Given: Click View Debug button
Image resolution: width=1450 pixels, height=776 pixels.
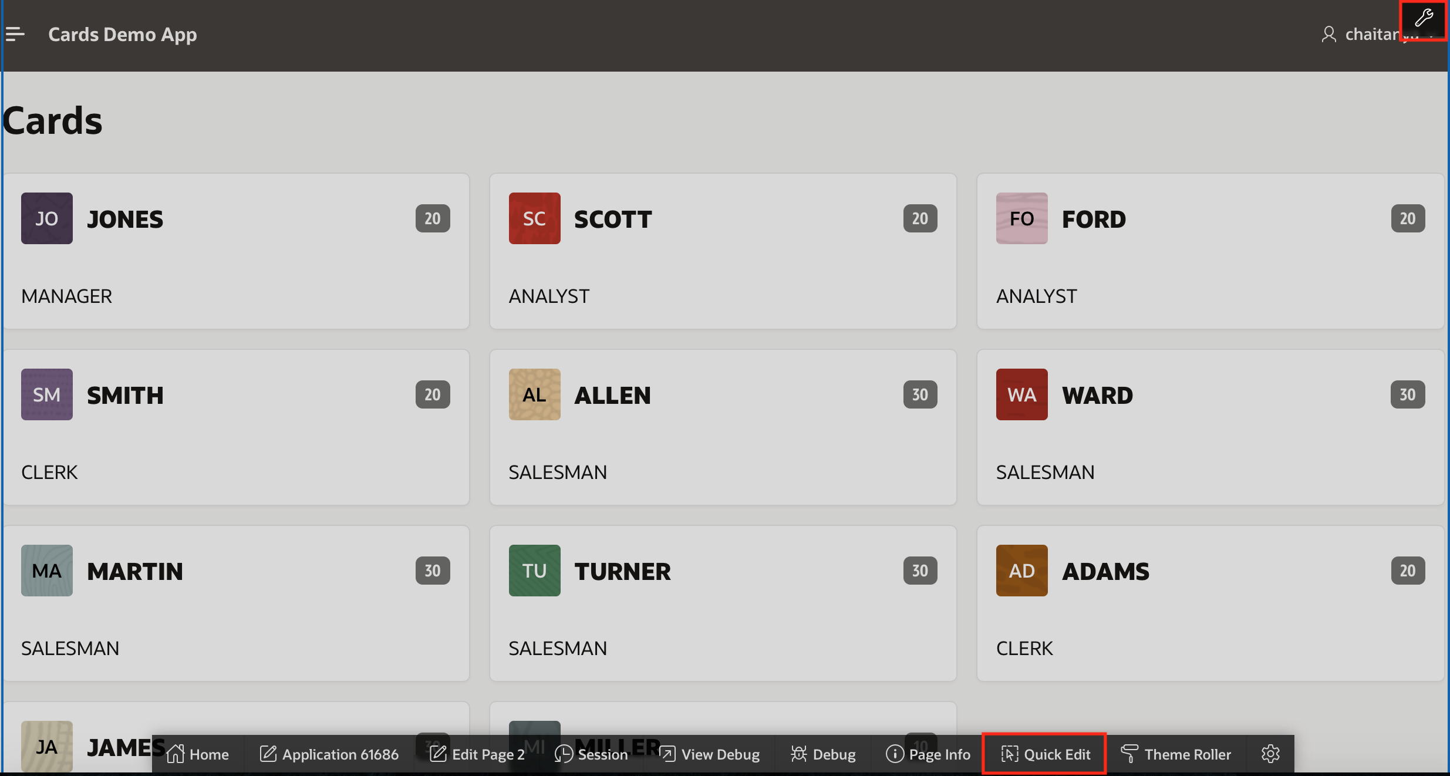Looking at the screenshot, I should click(710, 754).
